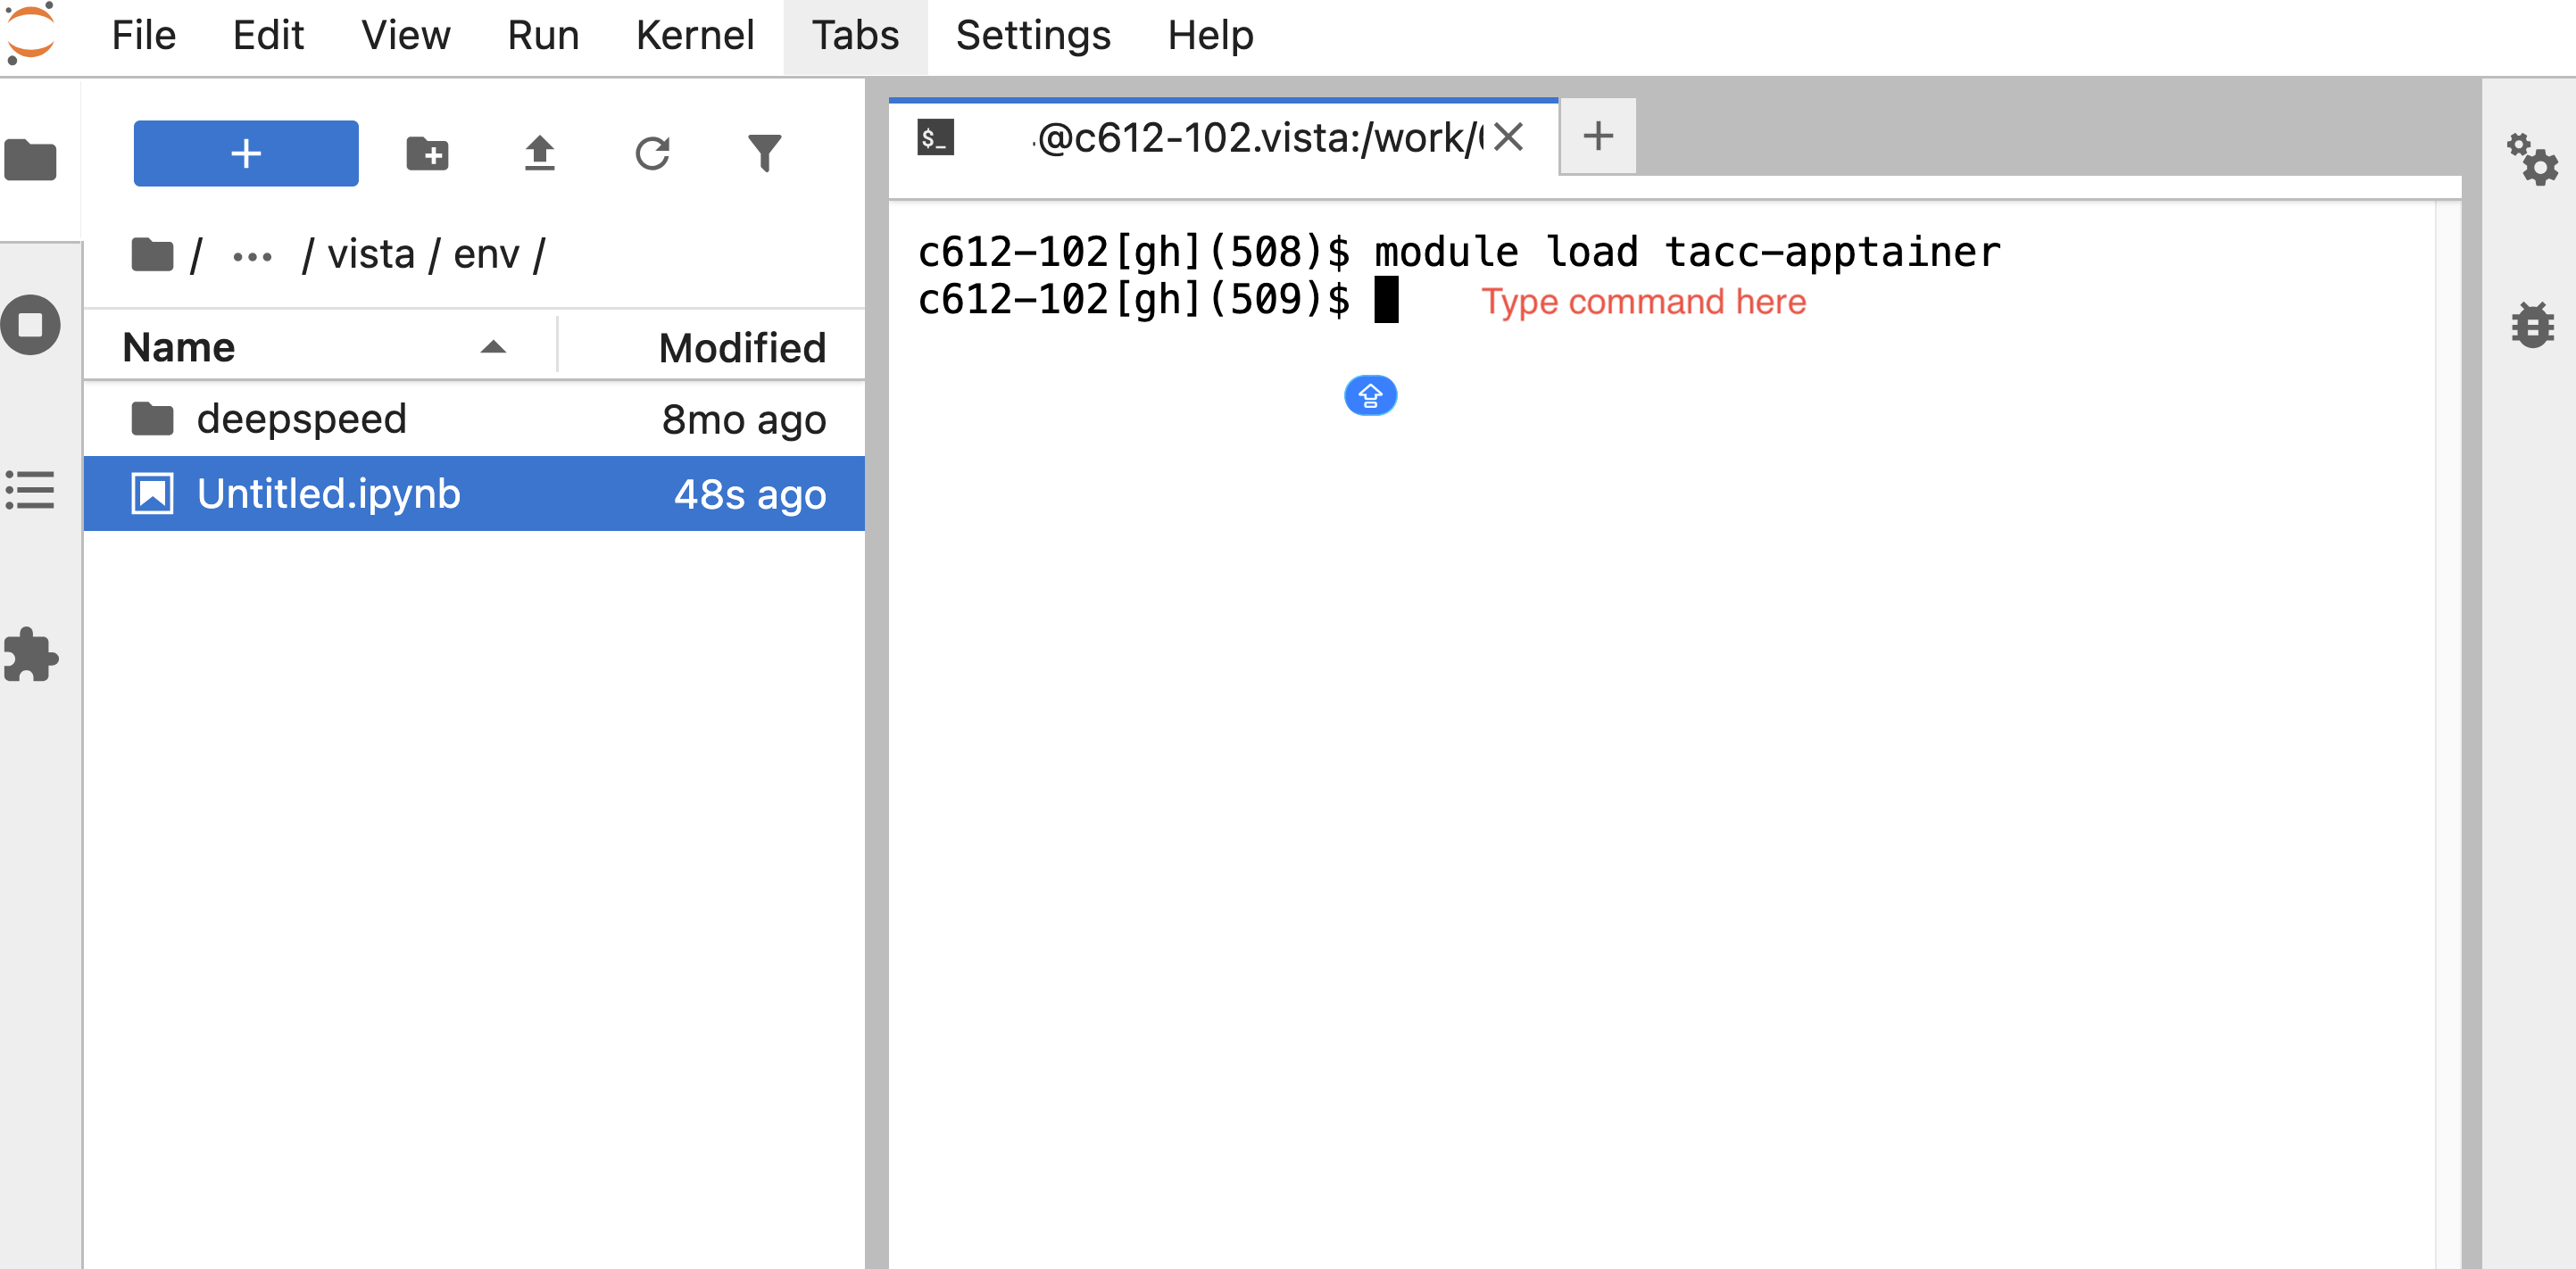
Task: Open a new launcher with blue plus
Action: point(245,153)
